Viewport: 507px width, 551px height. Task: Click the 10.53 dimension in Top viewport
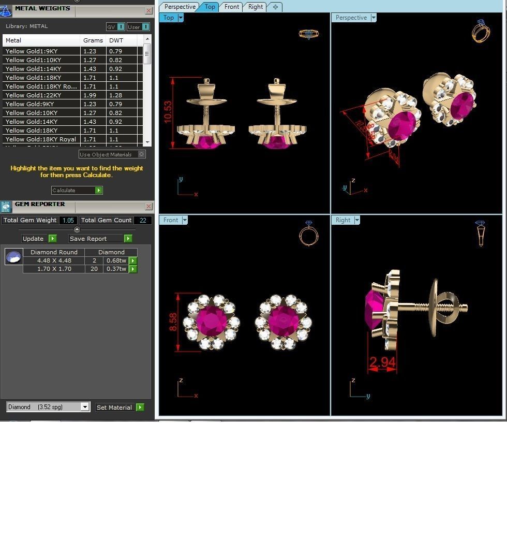(168, 112)
